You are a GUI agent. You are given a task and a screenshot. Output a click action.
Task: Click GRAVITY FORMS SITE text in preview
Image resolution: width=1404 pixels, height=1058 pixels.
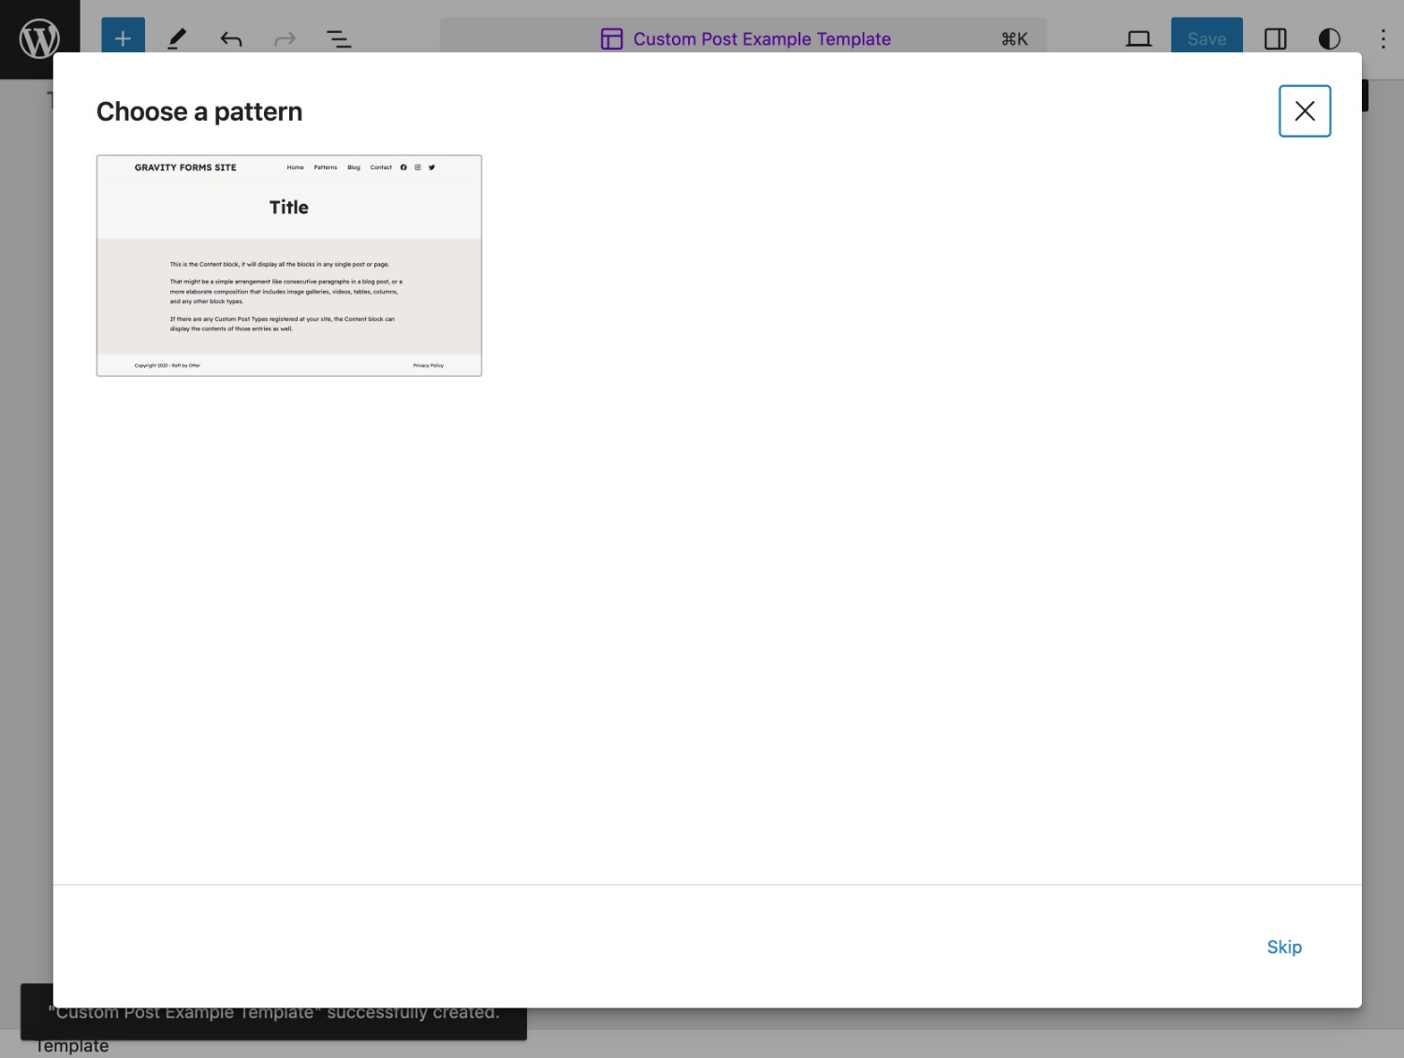(185, 167)
